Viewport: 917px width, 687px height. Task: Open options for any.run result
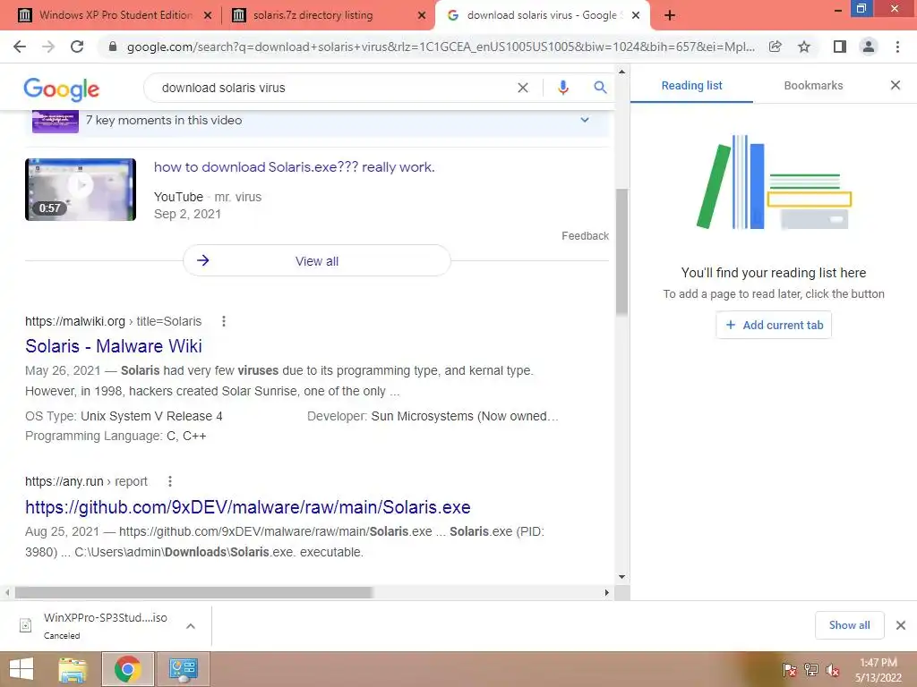[x=169, y=481]
